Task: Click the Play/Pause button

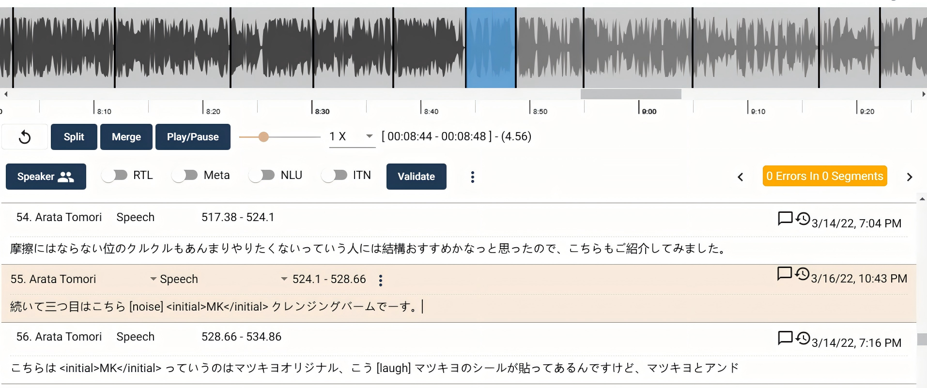Action: coord(193,137)
